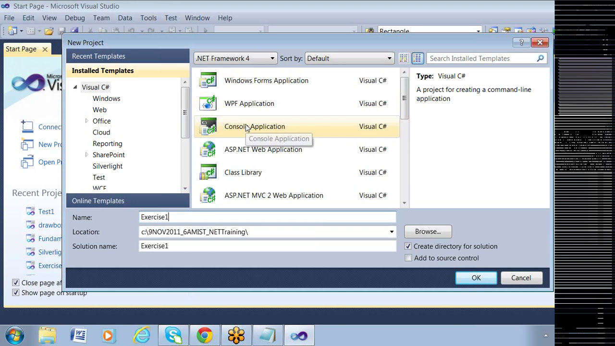The height and width of the screenshot is (346, 615).
Task: Open Skype from the taskbar
Action: point(173,335)
